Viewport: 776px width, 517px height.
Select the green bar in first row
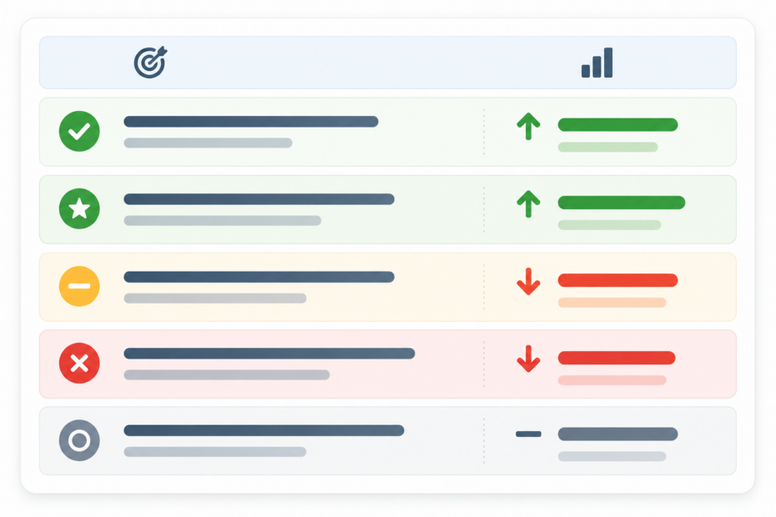pos(617,125)
